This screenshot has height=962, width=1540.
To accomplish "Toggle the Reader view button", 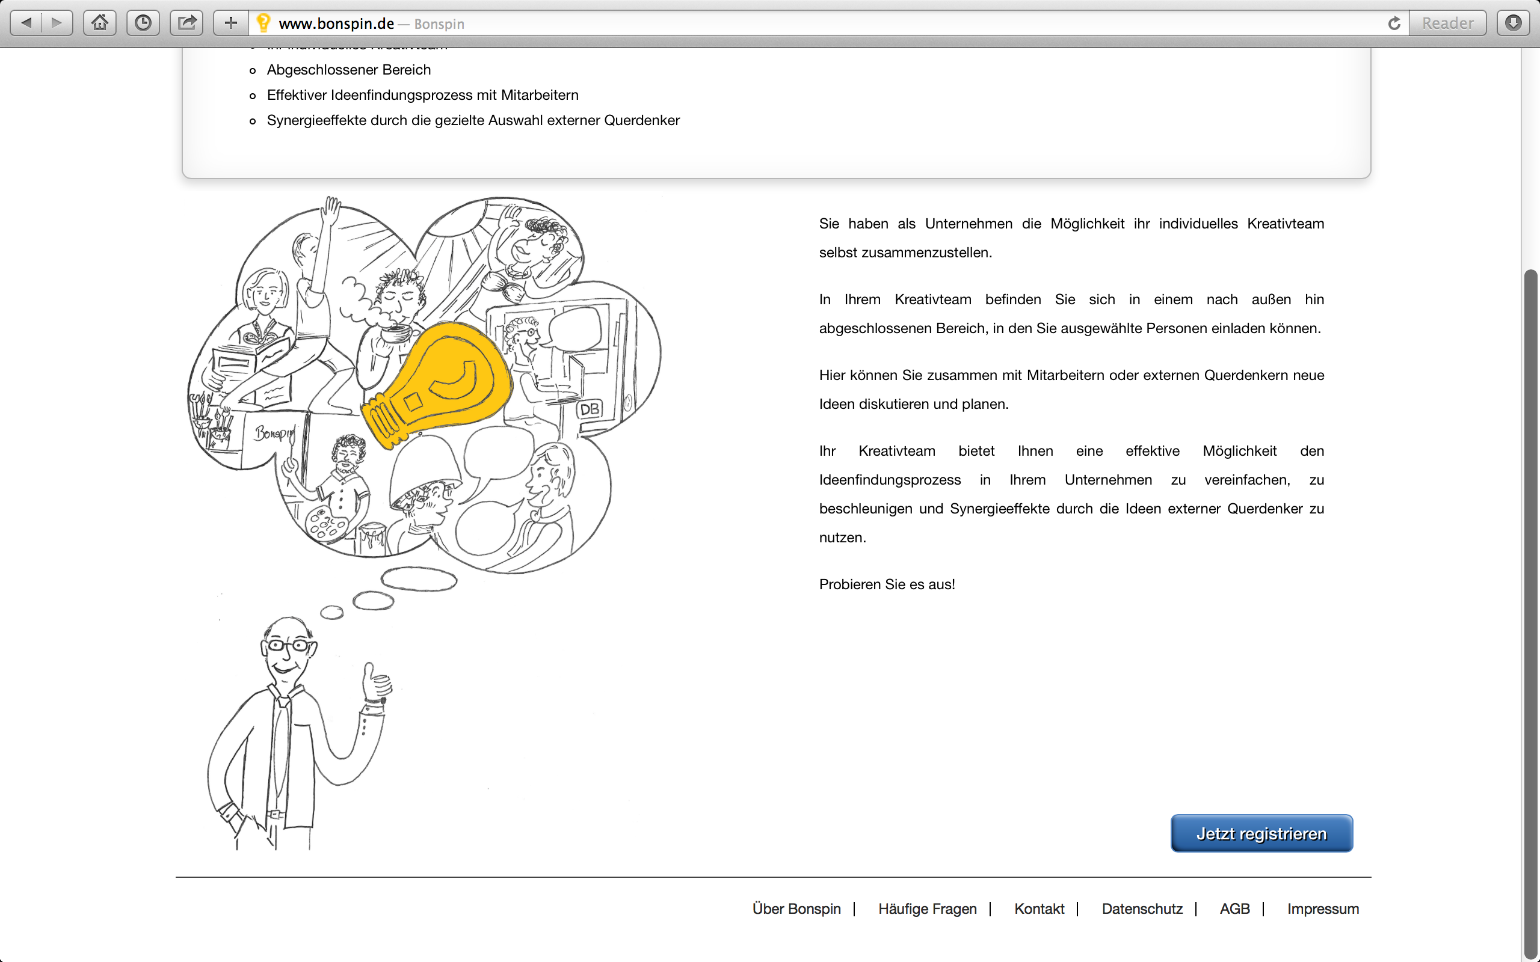I will (x=1448, y=23).
